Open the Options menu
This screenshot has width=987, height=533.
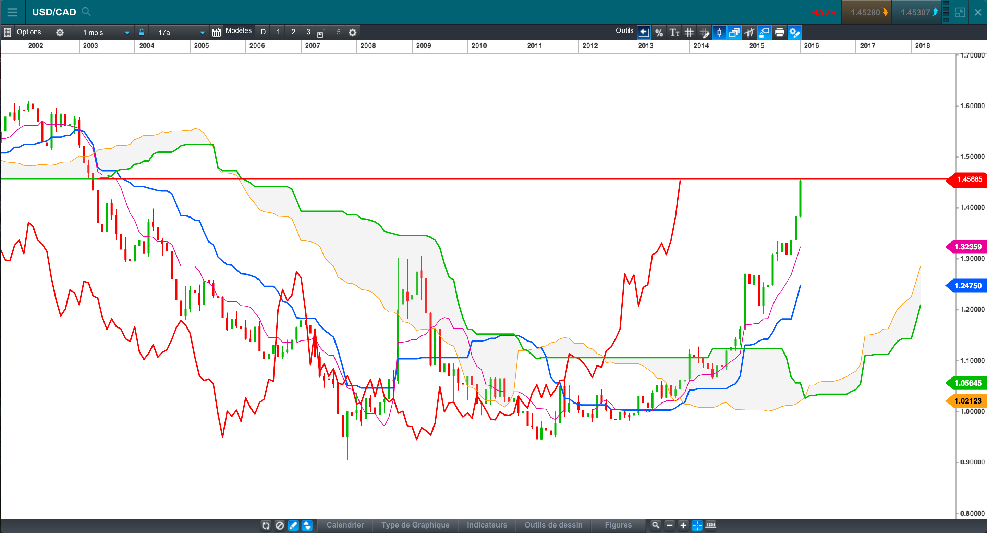coord(28,32)
